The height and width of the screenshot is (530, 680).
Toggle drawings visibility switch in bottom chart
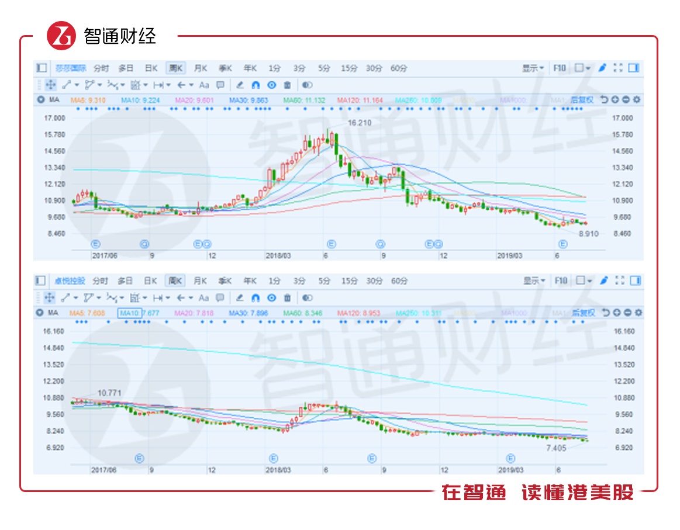tap(307, 297)
